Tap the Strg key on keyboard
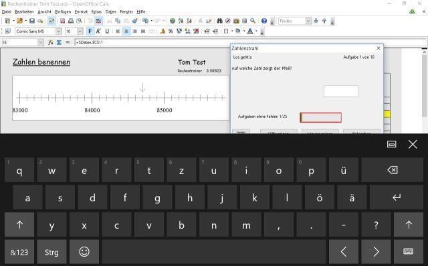Screen dimensions: 428x266 coord(51,252)
